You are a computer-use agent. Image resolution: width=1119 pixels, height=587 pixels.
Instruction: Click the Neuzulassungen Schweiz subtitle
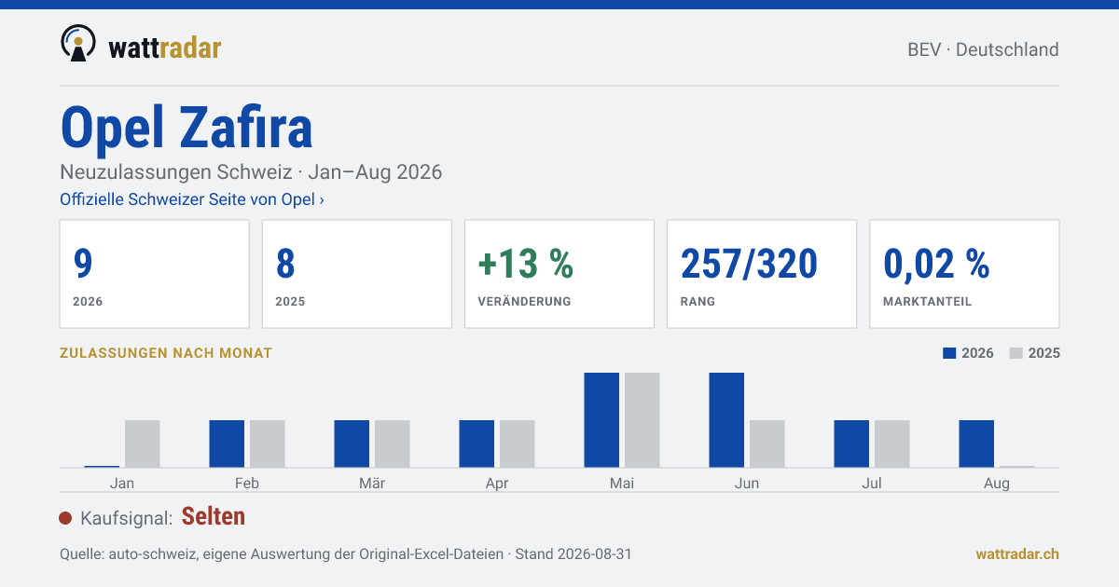[x=251, y=172]
